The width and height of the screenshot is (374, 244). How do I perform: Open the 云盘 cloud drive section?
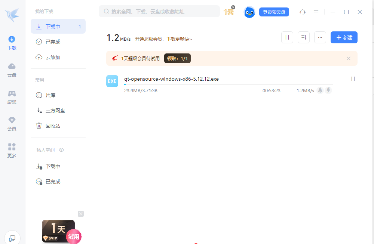[12, 70]
